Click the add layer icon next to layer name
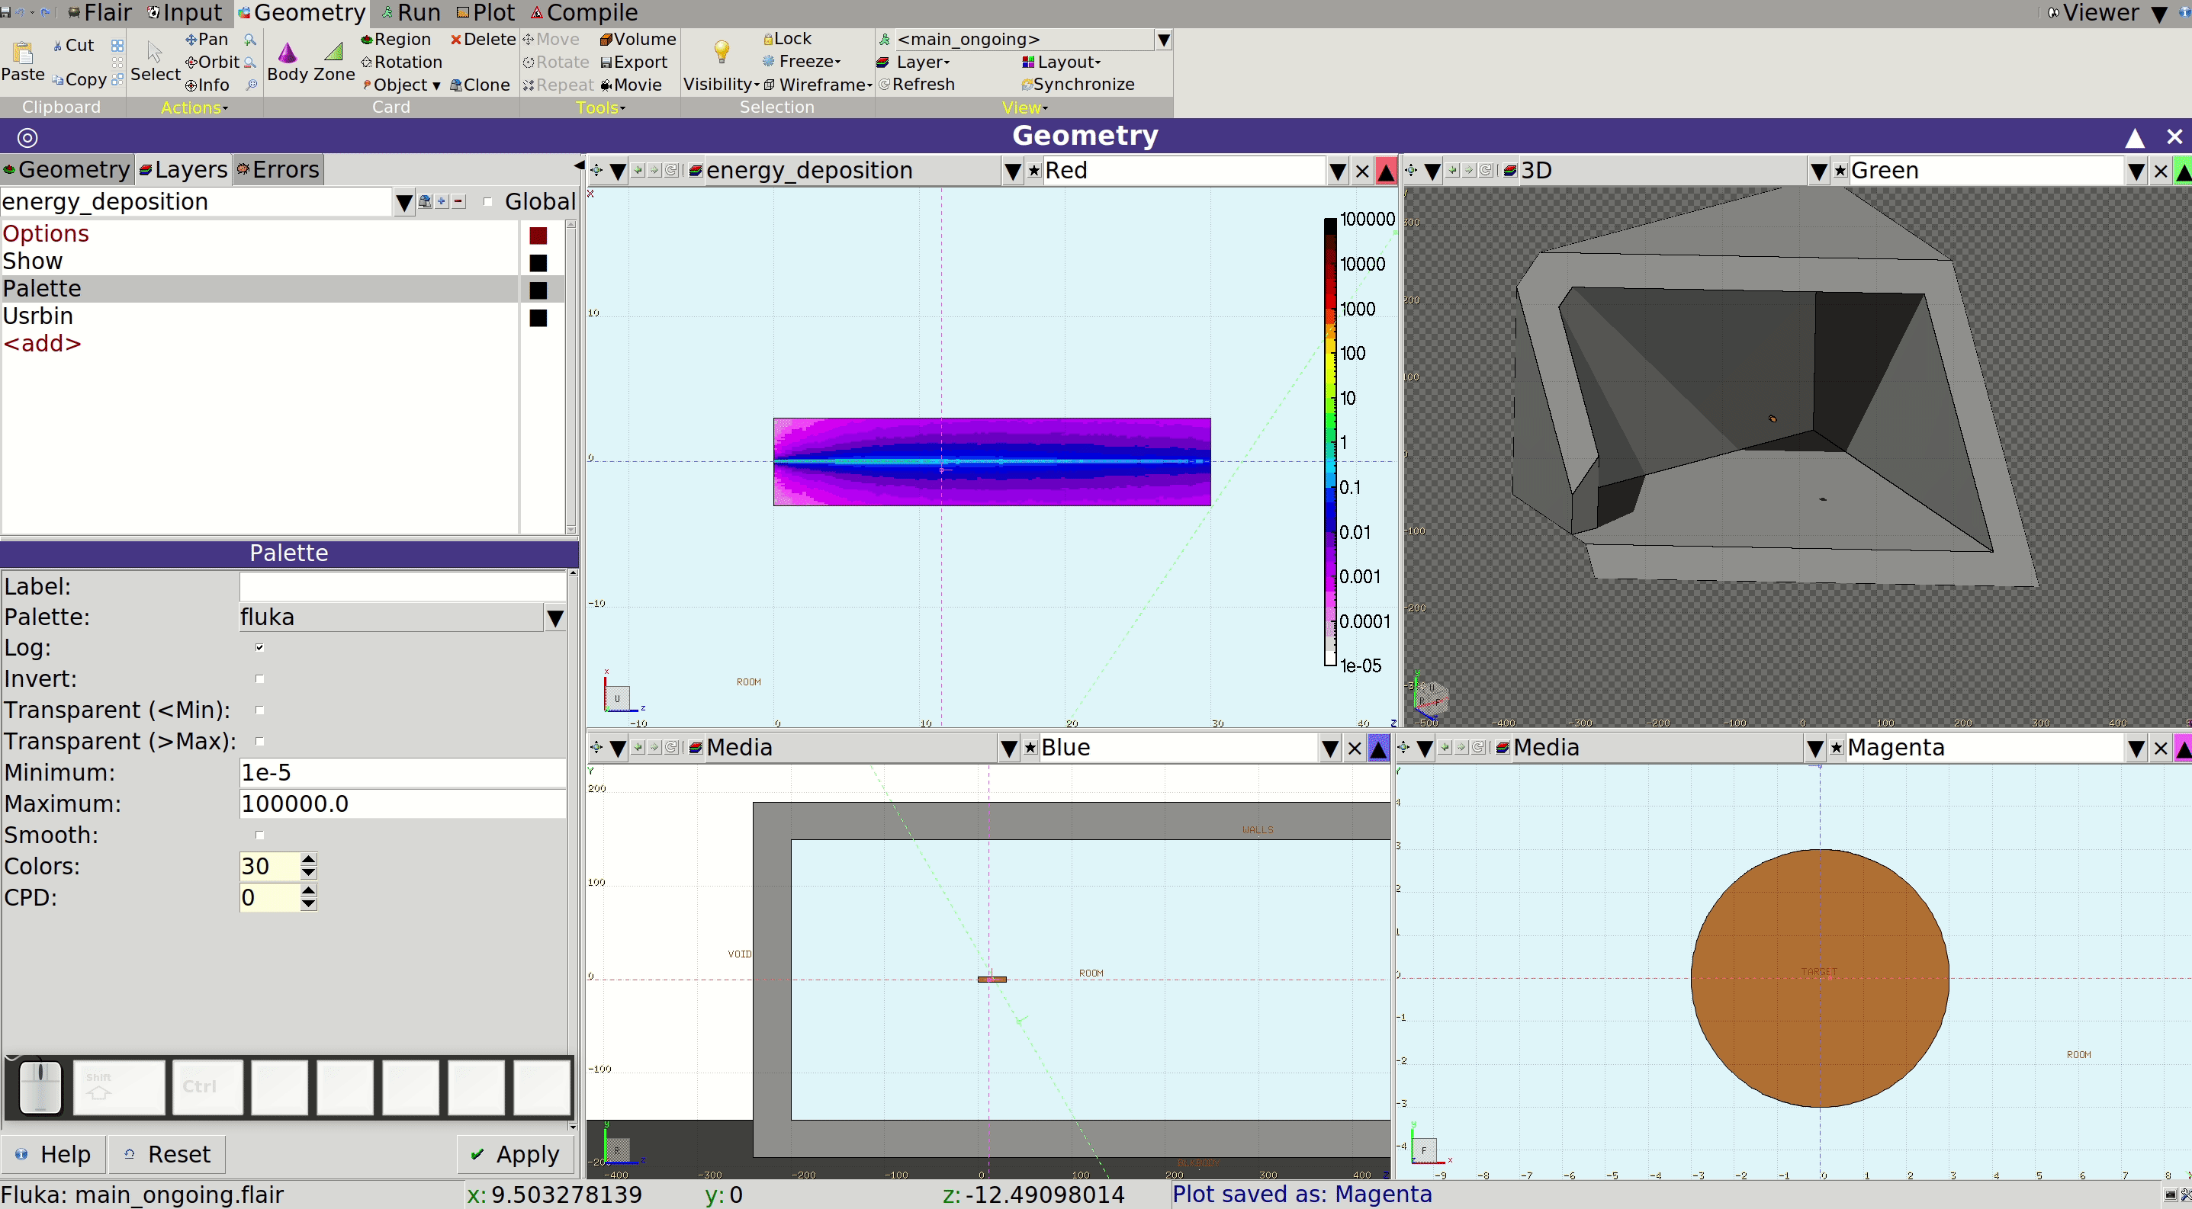This screenshot has height=1209, width=2192. [x=442, y=201]
